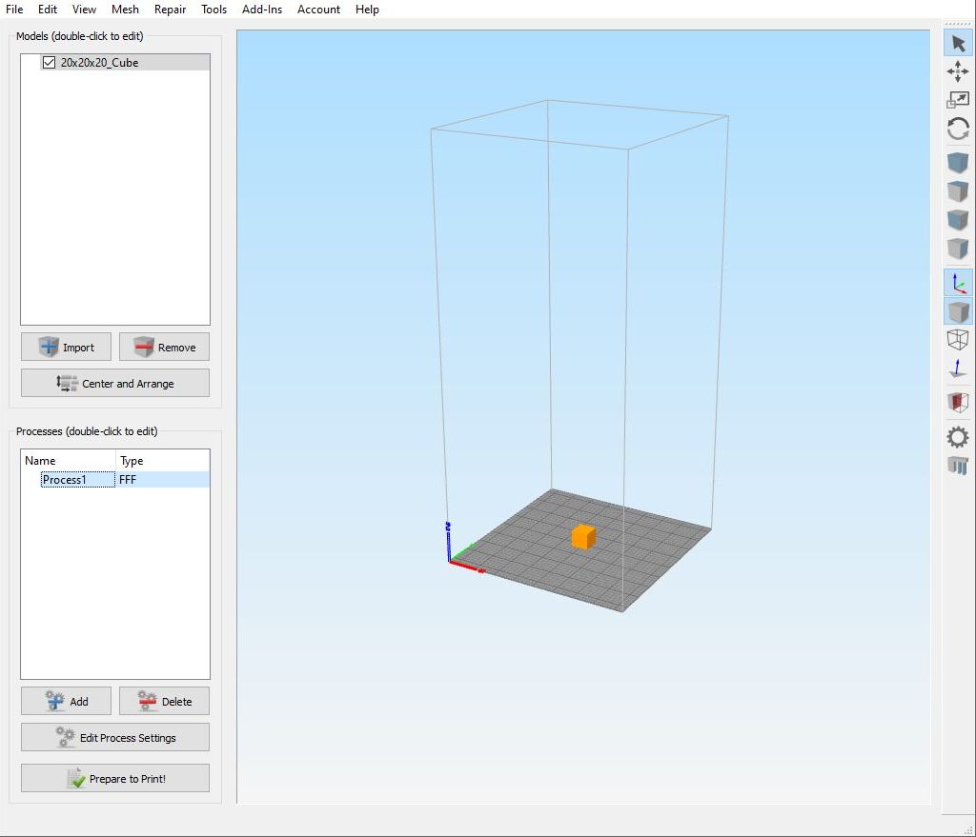Open Edit Process Settings
Screen dimensions: 976x837
(x=115, y=738)
